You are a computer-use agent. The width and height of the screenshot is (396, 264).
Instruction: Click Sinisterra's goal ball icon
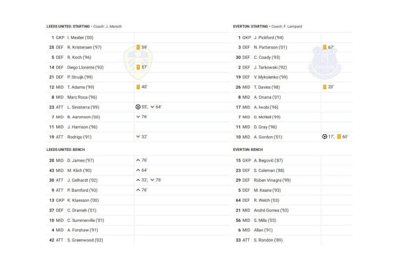click(x=138, y=107)
